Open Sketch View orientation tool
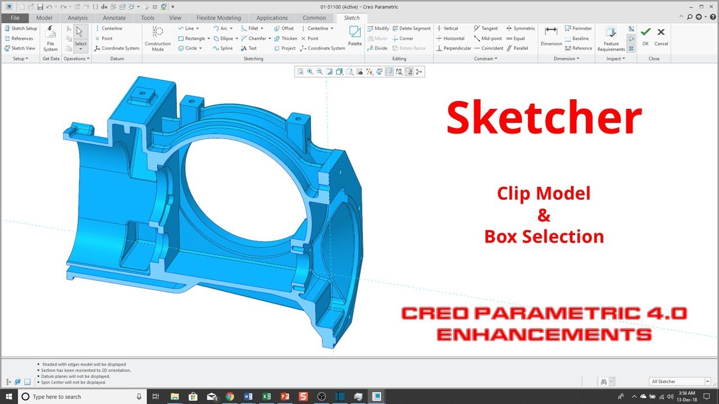 pyautogui.click(x=20, y=48)
